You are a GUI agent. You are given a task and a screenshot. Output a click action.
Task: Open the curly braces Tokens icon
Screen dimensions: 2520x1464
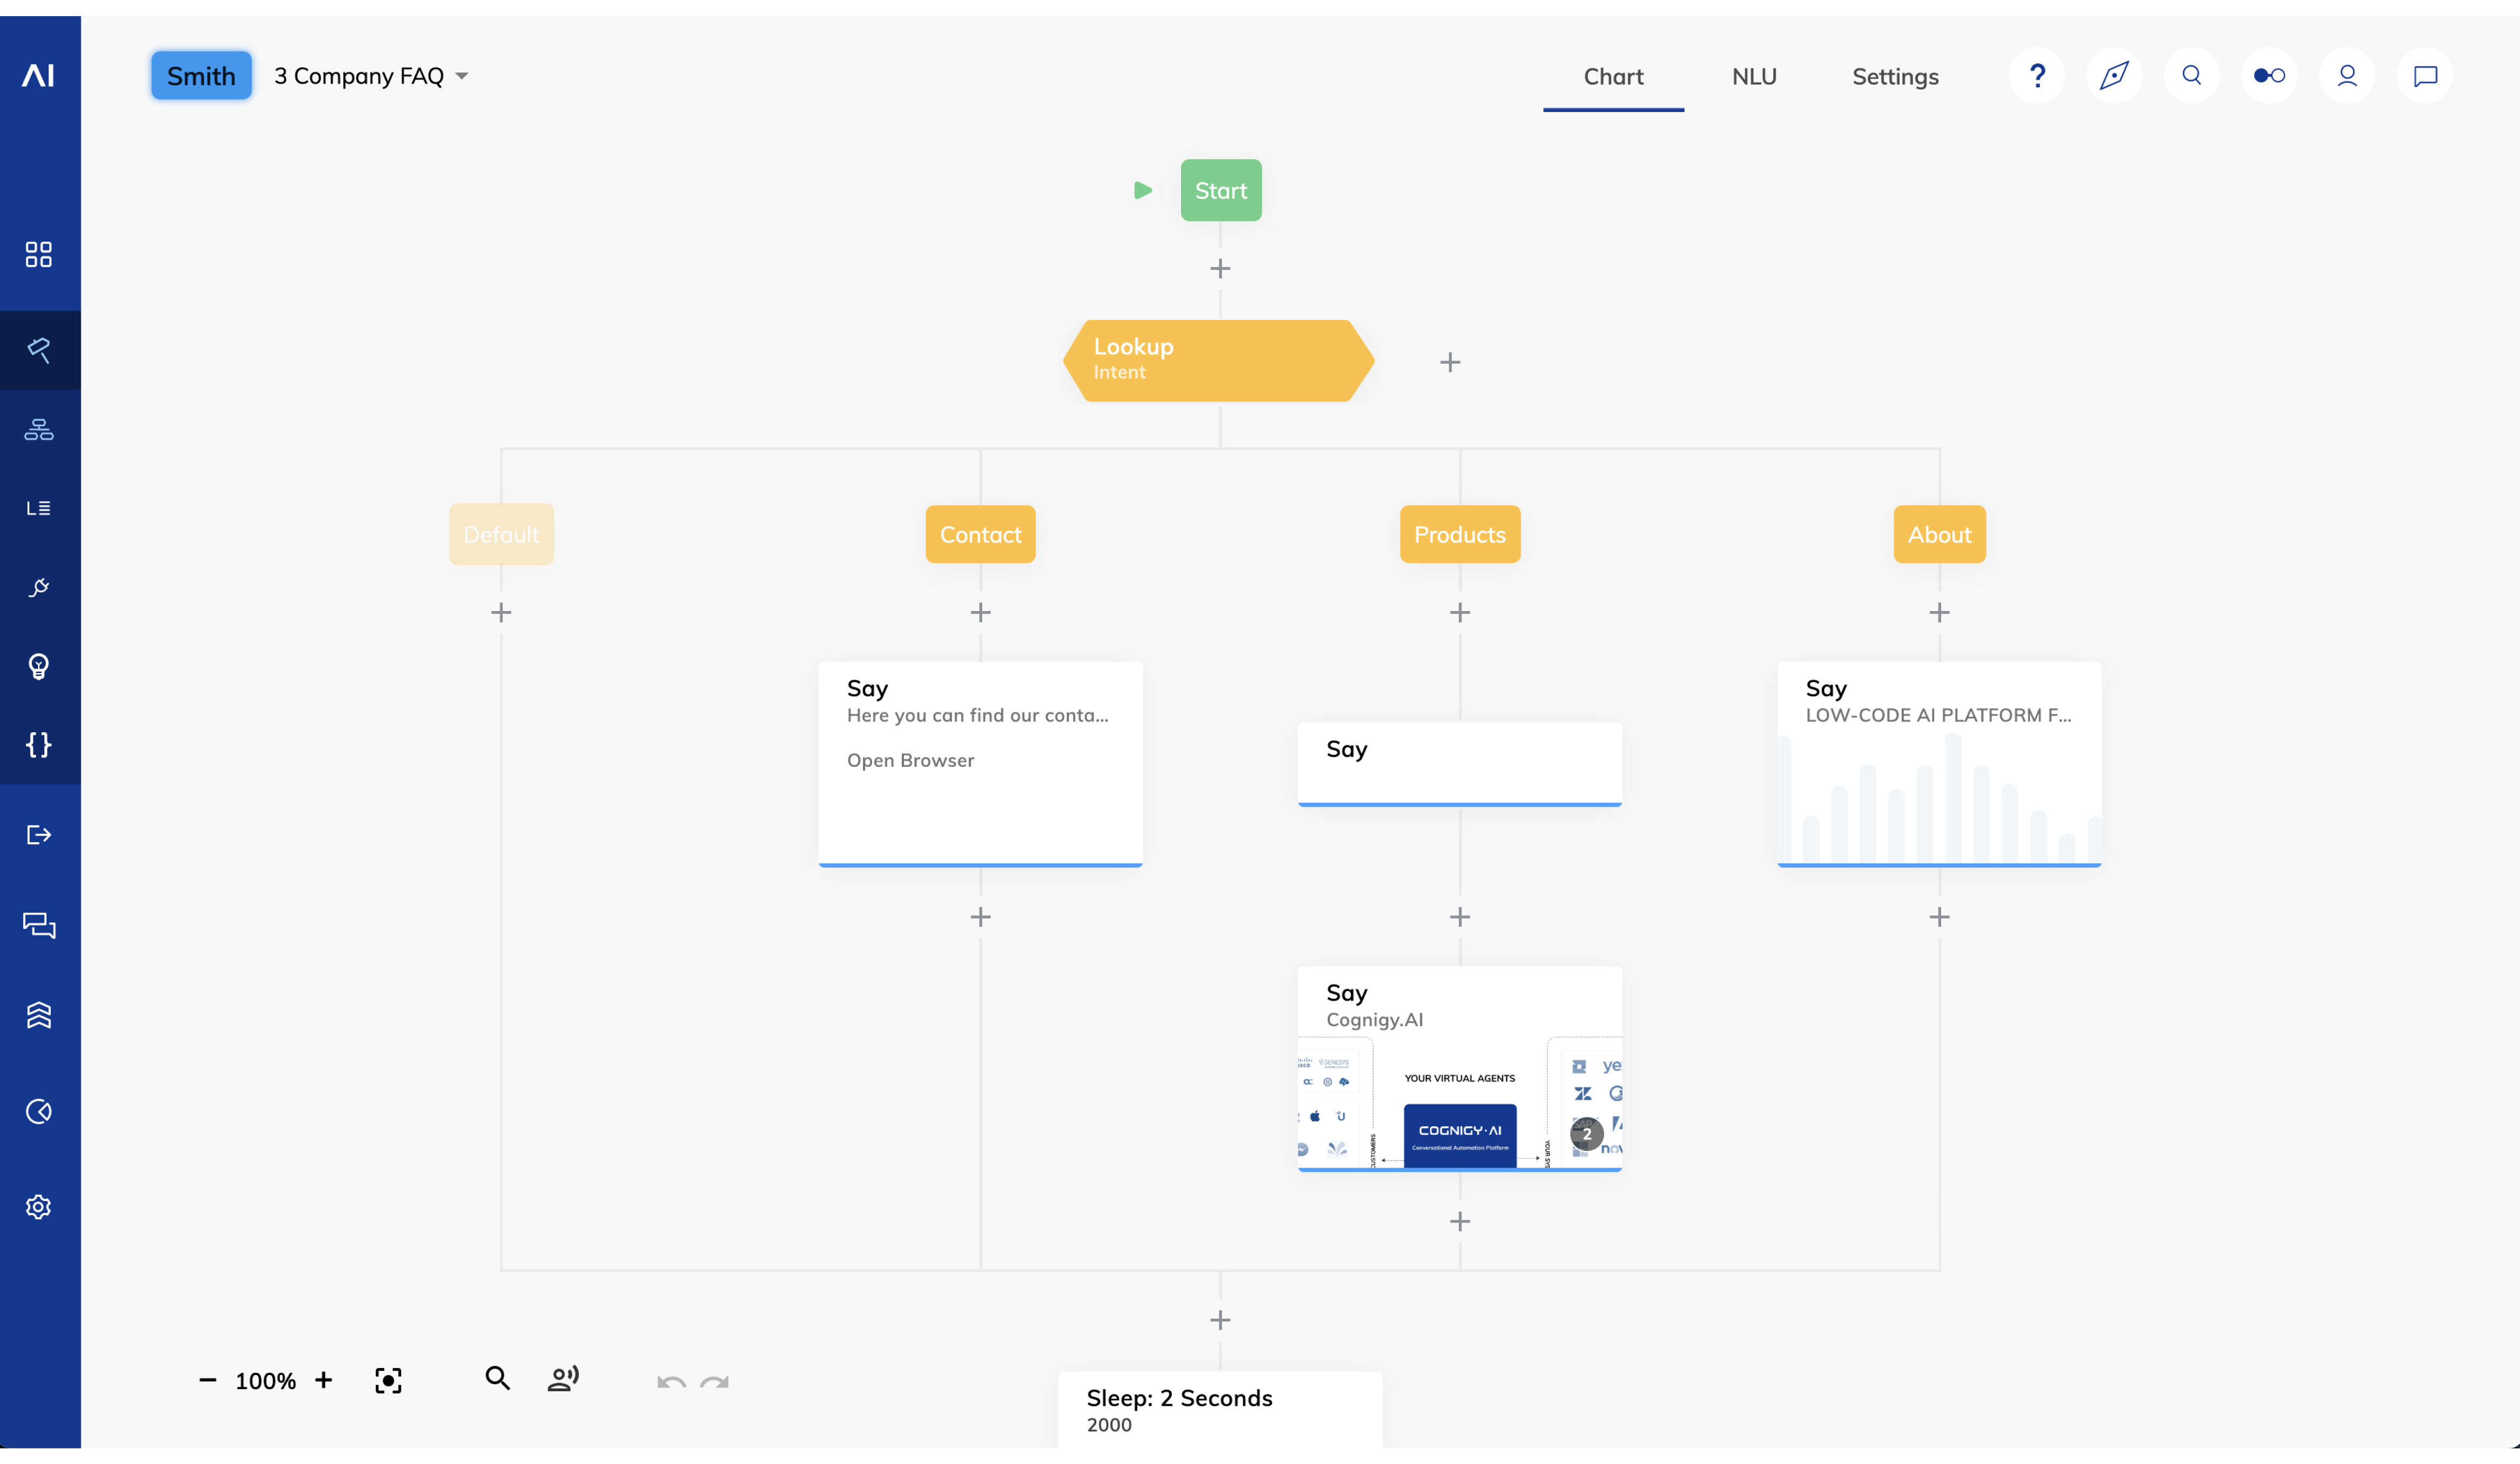[x=39, y=744]
